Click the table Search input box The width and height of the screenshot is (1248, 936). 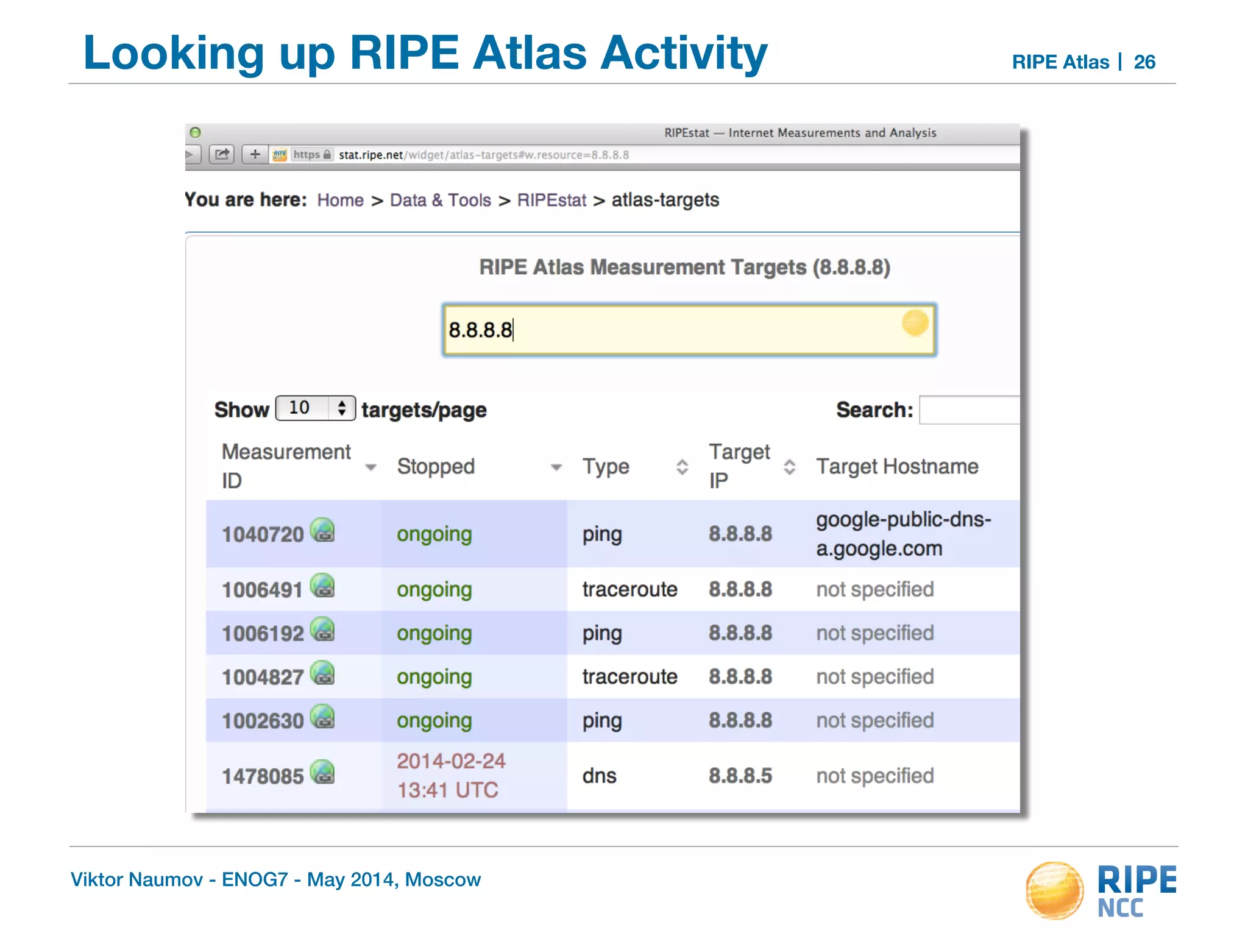coord(970,409)
